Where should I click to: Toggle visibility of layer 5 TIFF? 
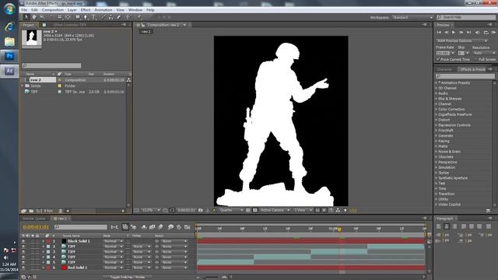tap(23, 262)
